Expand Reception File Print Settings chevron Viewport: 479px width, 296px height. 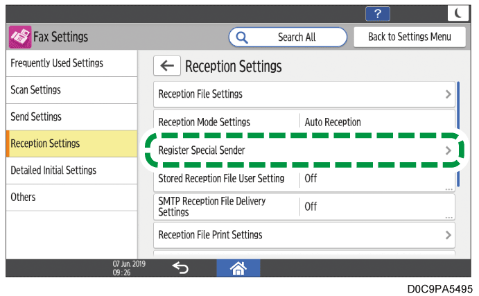(448, 235)
